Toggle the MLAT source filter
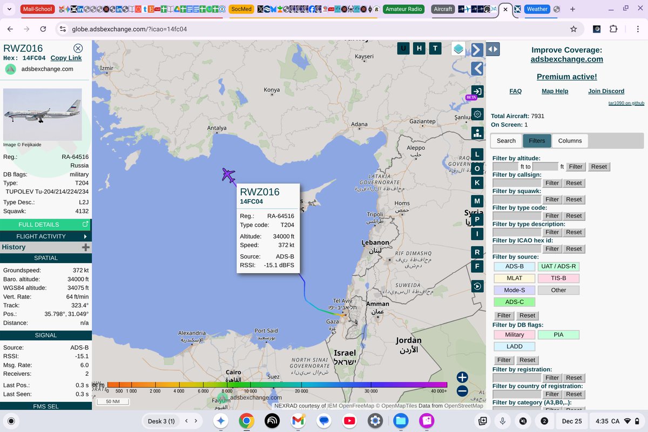This screenshot has height=432, width=648. click(515, 278)
